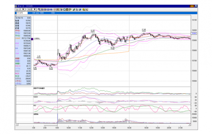Click the scrollbar left arrow below charts
Image resolution: width=212 pixels, height=134 pixels.
click(x=17, y=125)
